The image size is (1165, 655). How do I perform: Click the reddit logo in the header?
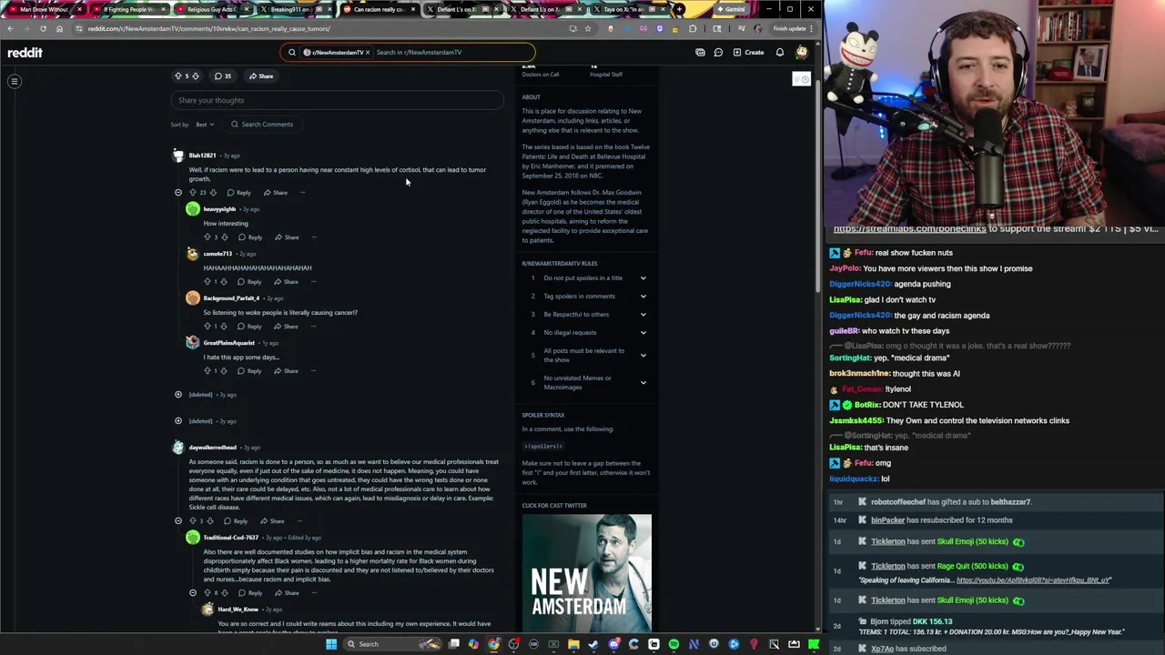tap(25, 53)
